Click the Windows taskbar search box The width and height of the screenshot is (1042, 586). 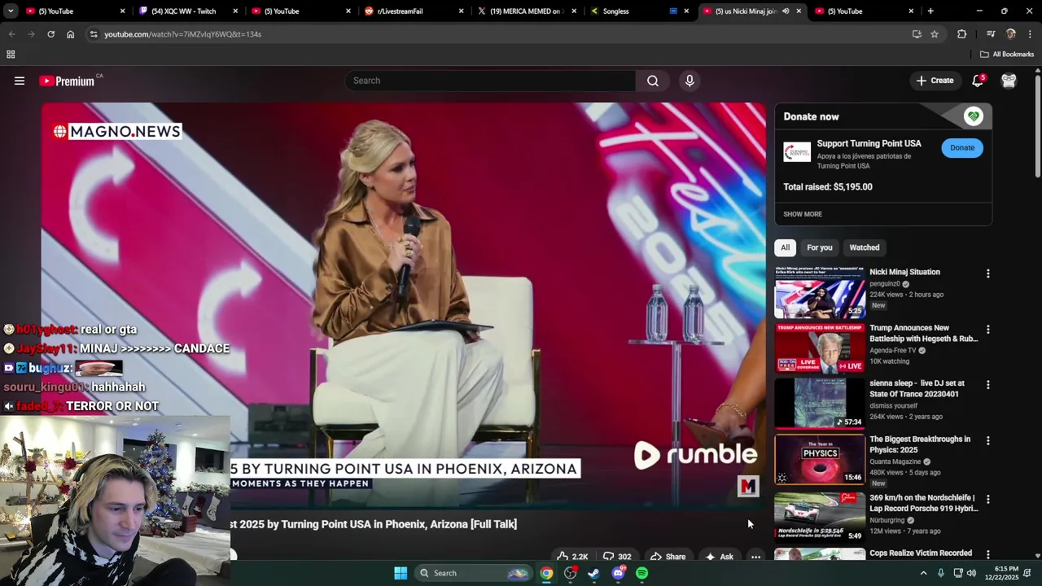(473, 573)
